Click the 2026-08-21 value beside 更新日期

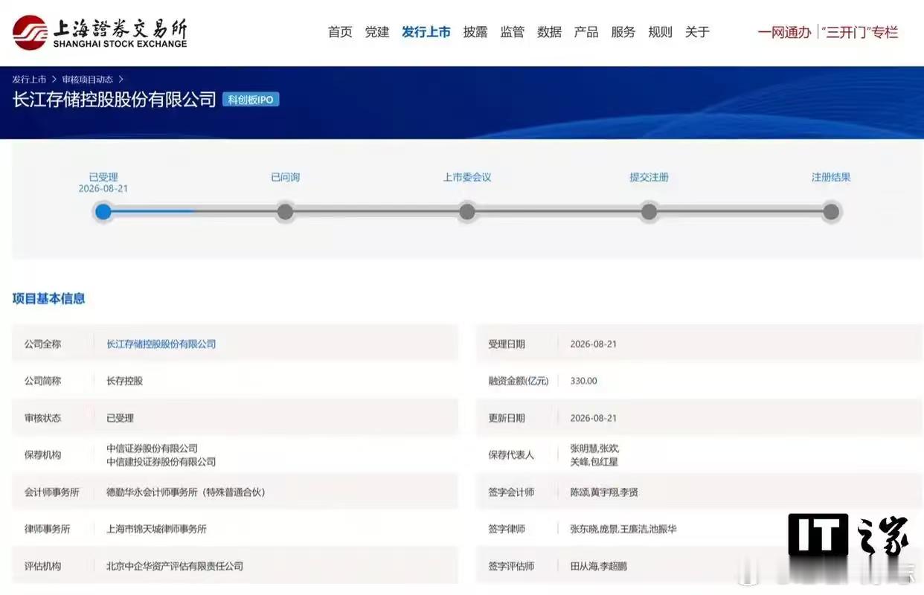594,418
